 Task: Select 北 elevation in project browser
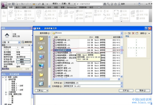pyautogui.click(x=12, y=98)
